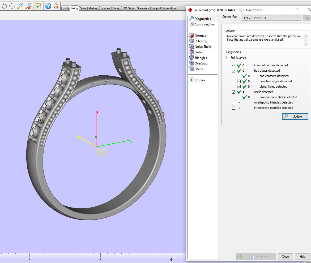Open the RM Slicer tab
Viewport: 311px width, 263px height.
pos(129,8)
